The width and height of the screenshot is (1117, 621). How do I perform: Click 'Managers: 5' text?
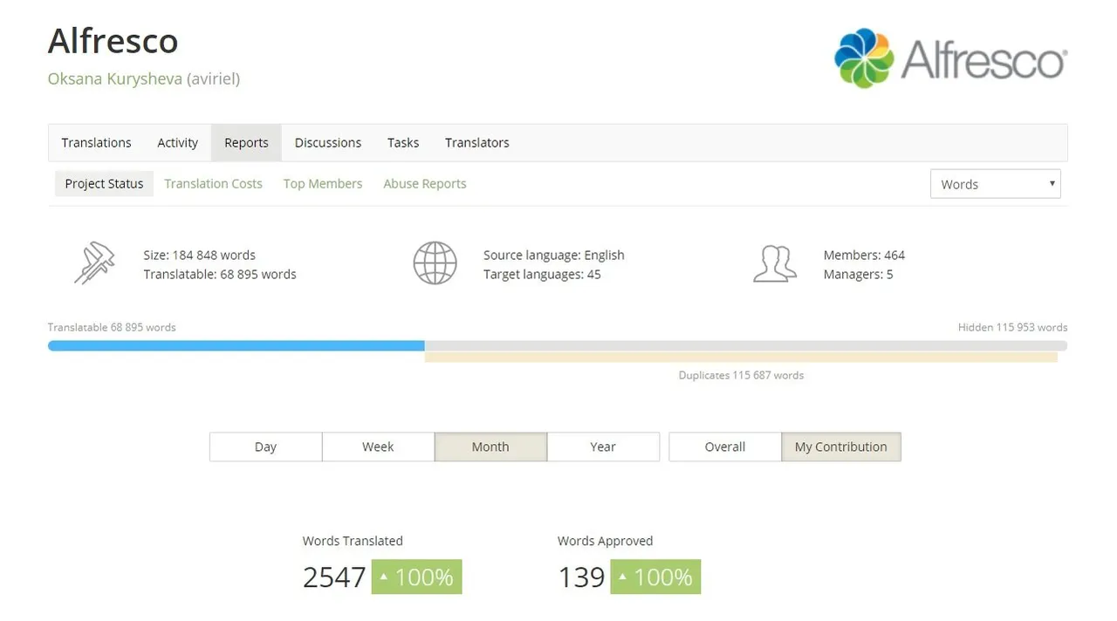click(x=858, y=275)
